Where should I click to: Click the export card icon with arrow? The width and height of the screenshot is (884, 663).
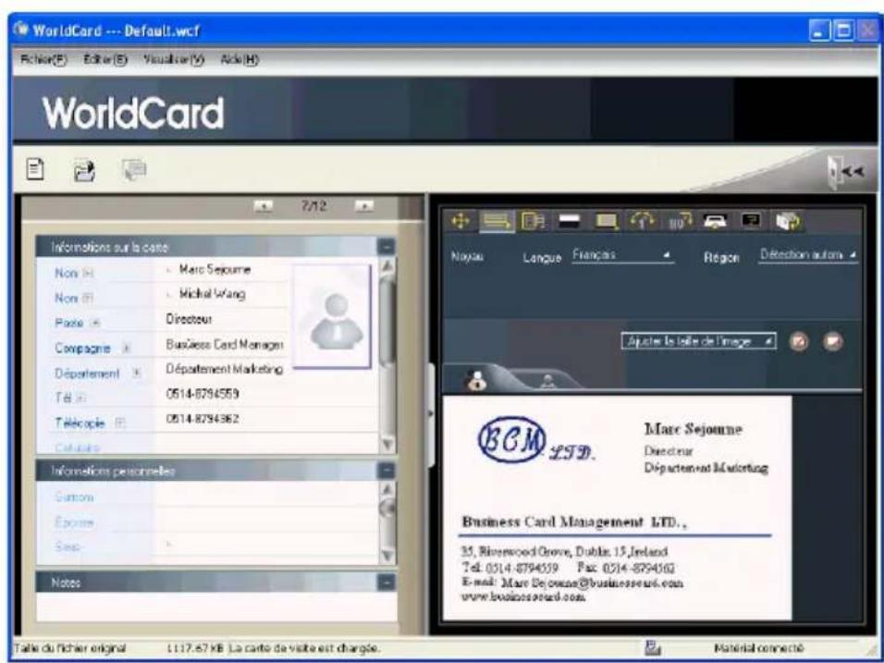[x=84, y=171]
